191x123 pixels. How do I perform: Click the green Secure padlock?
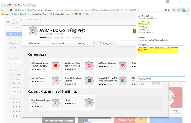coord(16,10)
